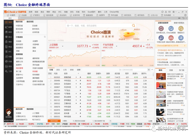Select the 计算机 watchlist tab at bottom
The width and height of the screenshot is (192, 137).
coord(65,121)
